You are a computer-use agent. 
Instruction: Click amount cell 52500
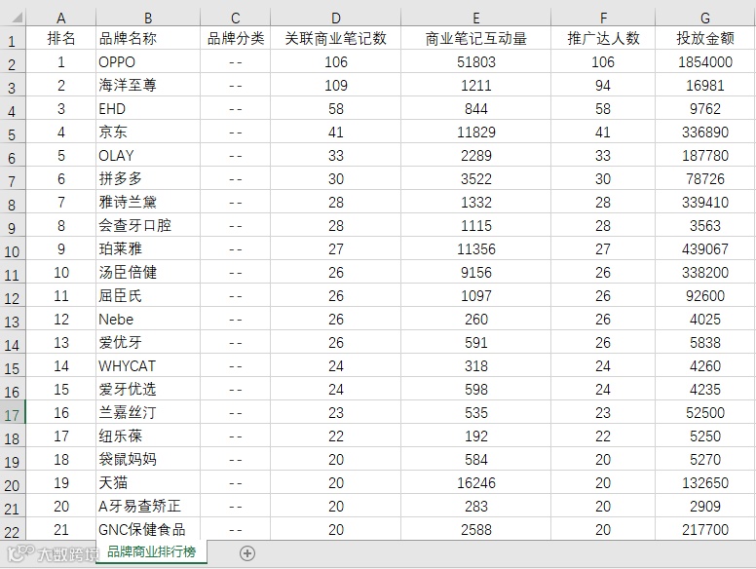tap(705, 413)
